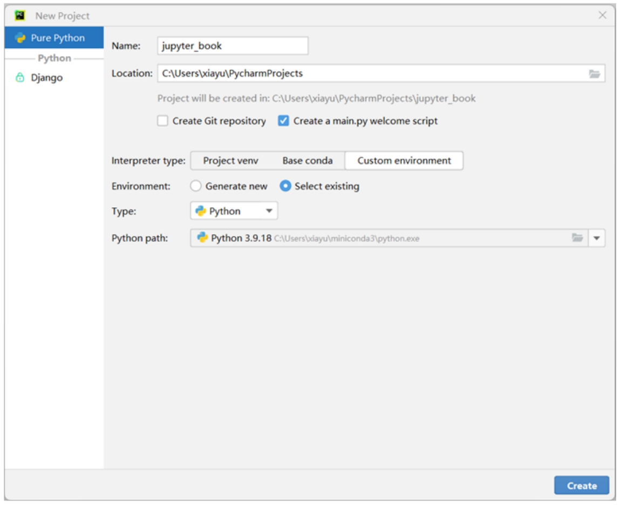Close the New Project dialog

pos(602,15)
